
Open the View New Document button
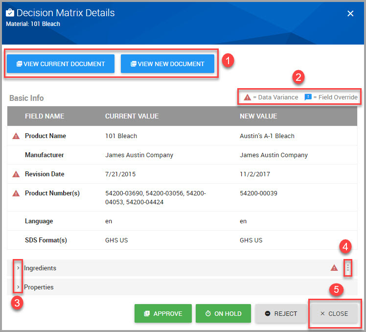tap(167, 64)
